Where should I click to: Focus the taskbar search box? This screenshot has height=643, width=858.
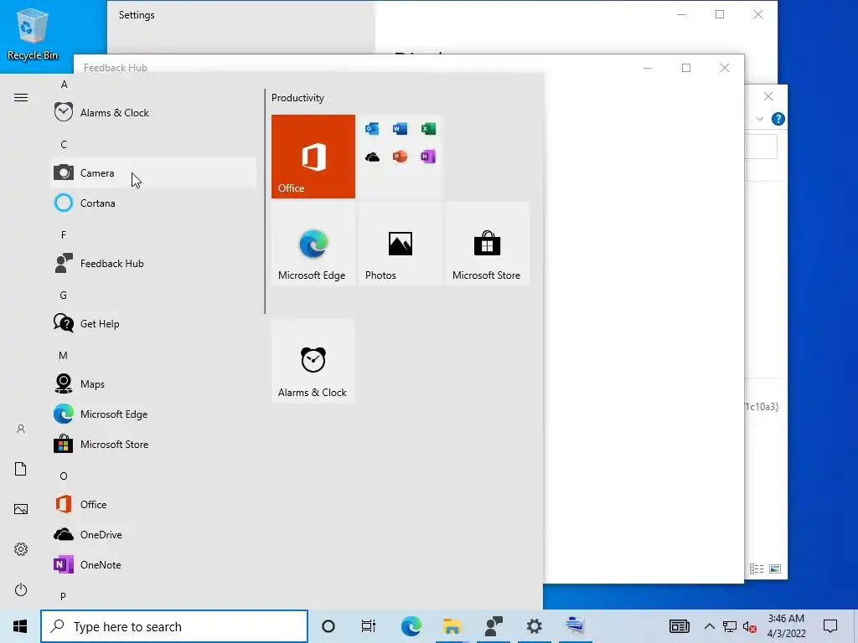[174, 626]
